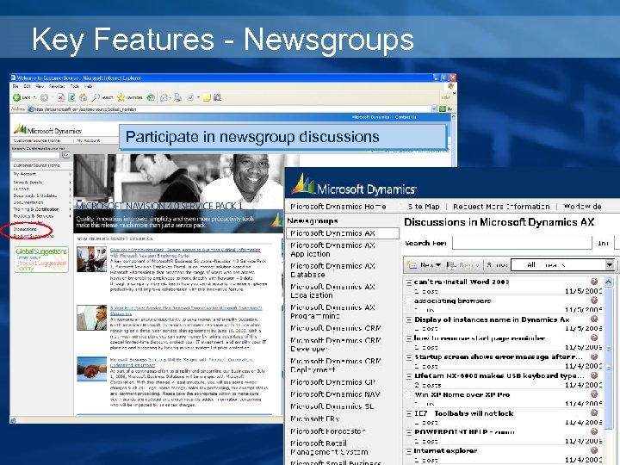
Task: Expand the 'how to remove start page reminder' thread
Action: point(409,339)
